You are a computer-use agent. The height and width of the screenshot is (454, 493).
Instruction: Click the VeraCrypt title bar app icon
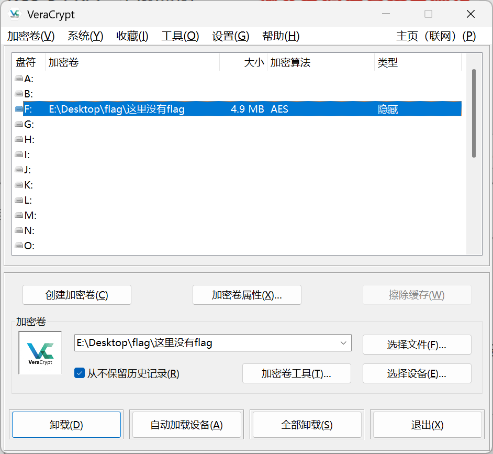[15, 14]
